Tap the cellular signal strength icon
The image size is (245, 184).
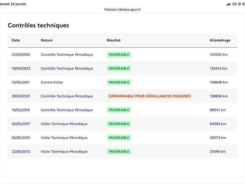click(228, 4)
